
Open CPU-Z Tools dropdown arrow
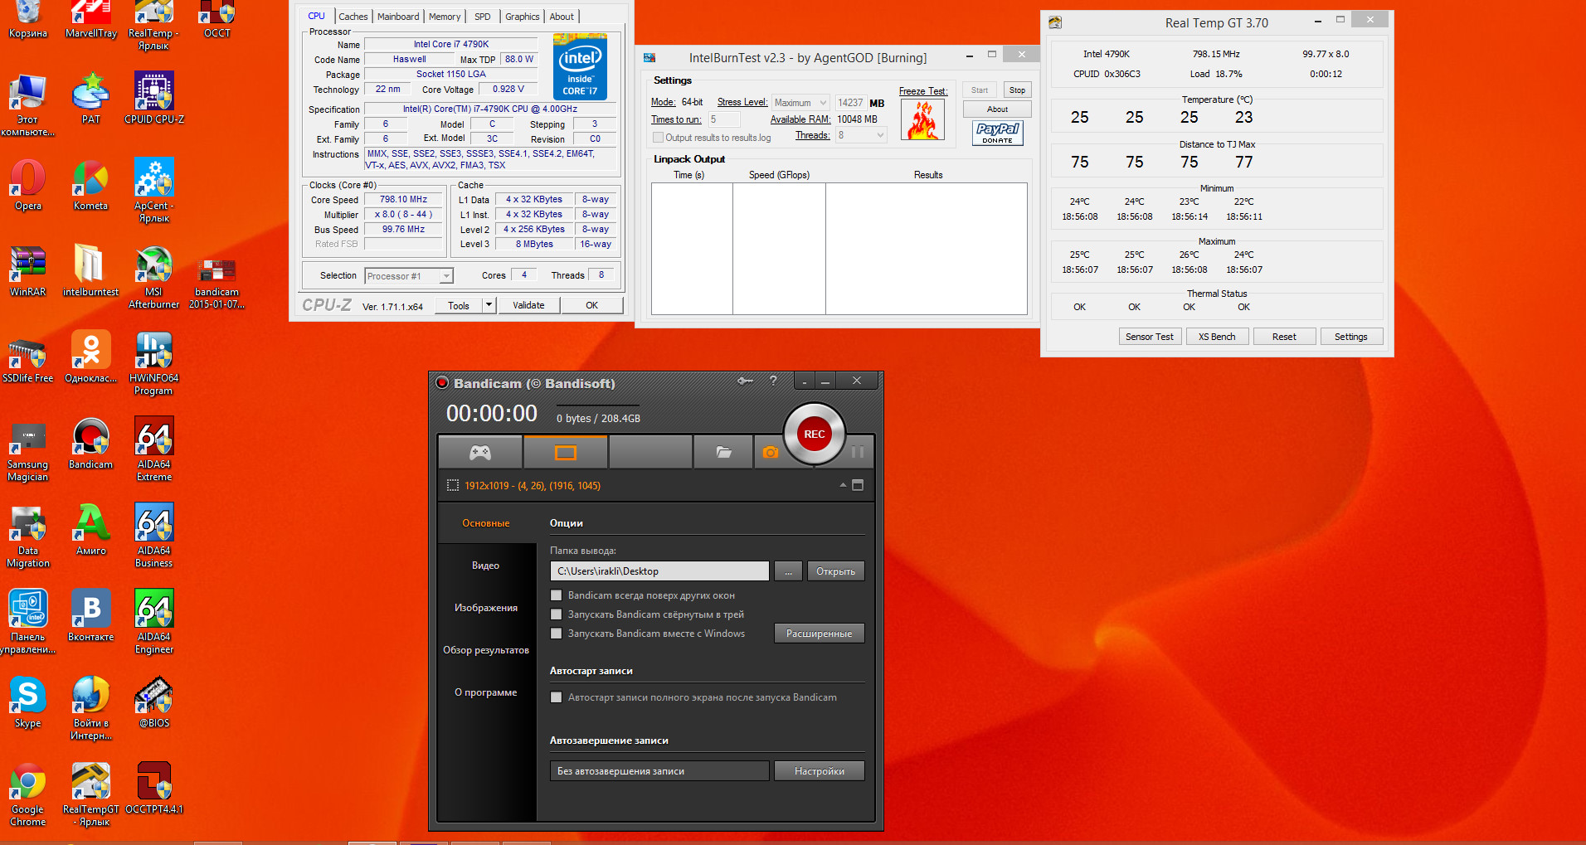tap(489, 305)
